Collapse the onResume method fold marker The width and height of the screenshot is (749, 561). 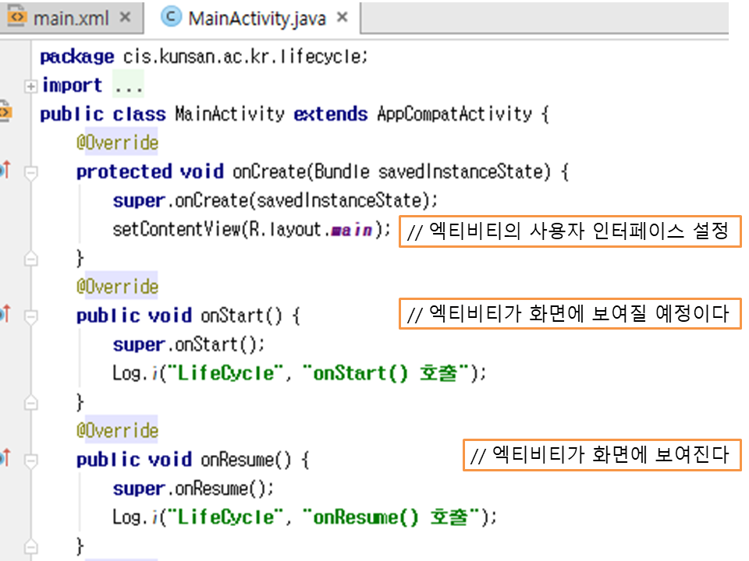pyautogui.click(x=30, y=460)
